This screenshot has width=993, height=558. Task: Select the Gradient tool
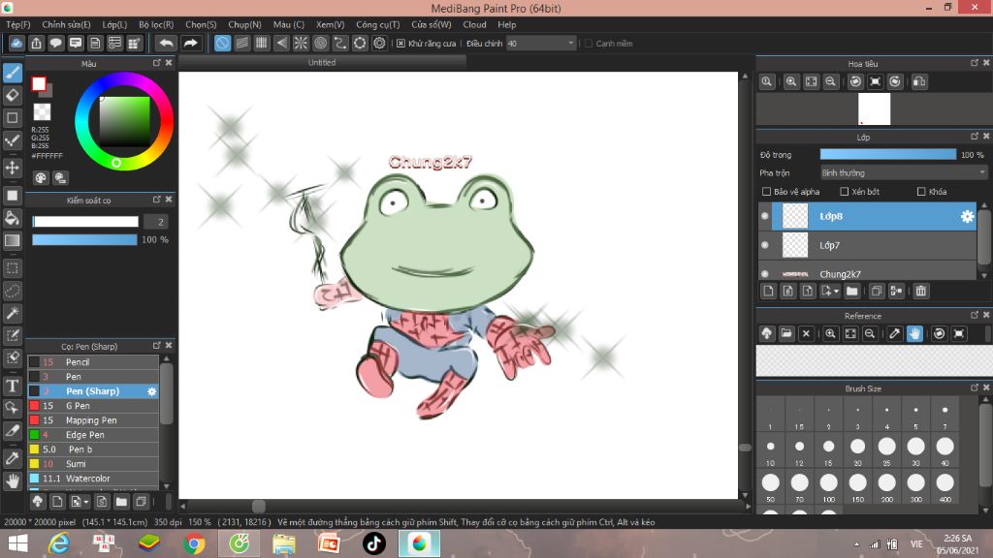[12, 240]
